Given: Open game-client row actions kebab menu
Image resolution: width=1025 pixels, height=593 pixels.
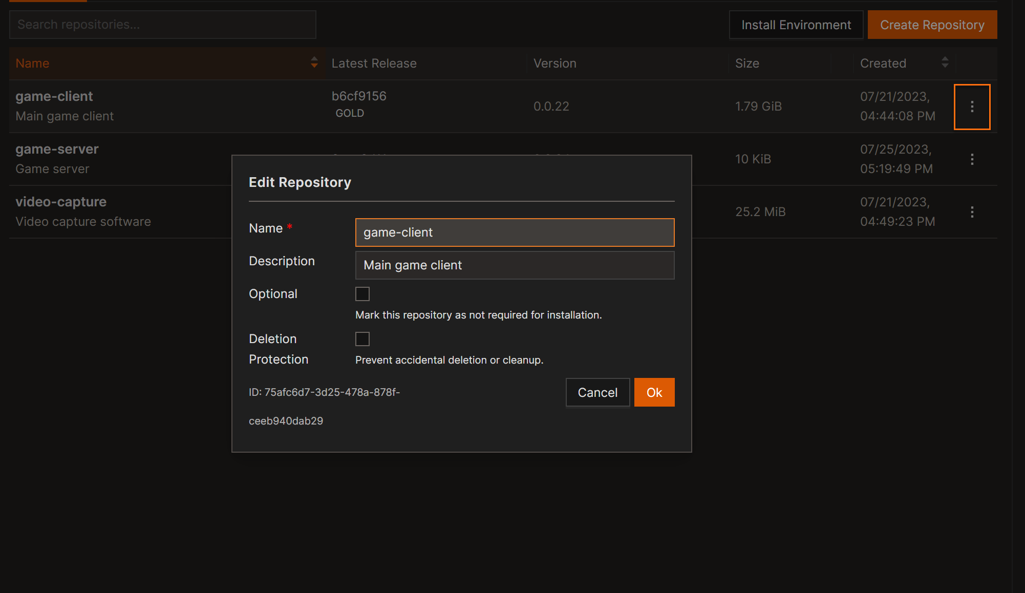Looking at the screenshot, I should click(x=972, y=107).
